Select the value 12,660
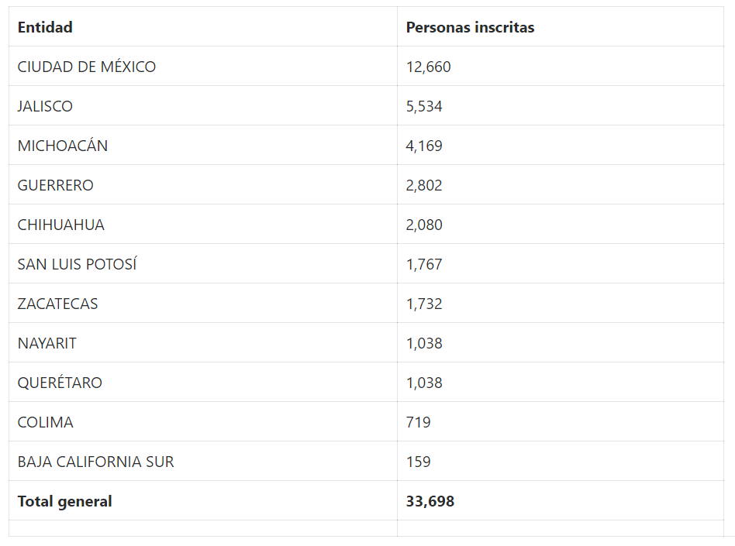 [429, 67]
